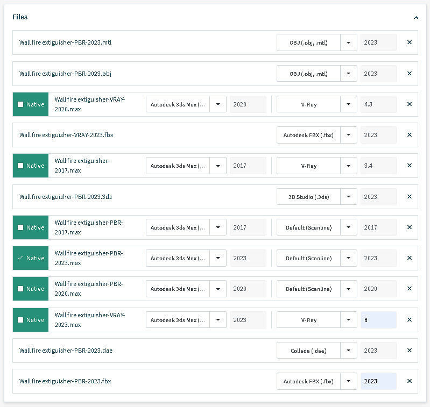Image resolution: width=430 pixels, height=407 pixels.
Task: Remove the VRAY-2023.fbx file entry
Action: pos(409,135)
